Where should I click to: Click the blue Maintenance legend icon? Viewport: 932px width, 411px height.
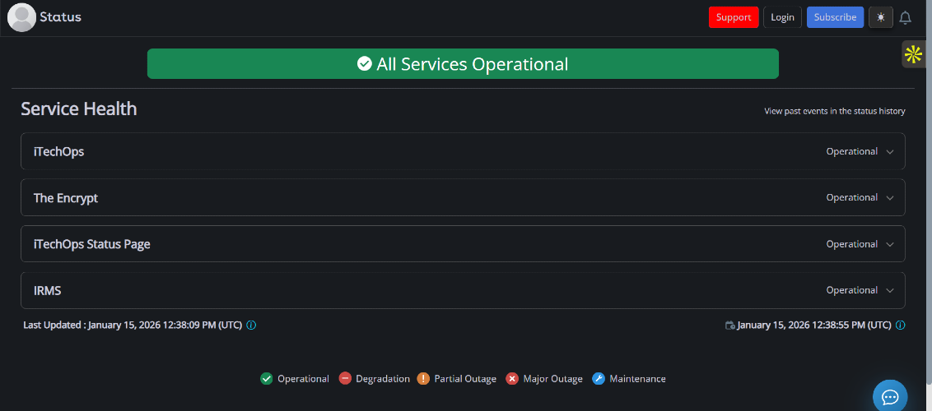599,379
